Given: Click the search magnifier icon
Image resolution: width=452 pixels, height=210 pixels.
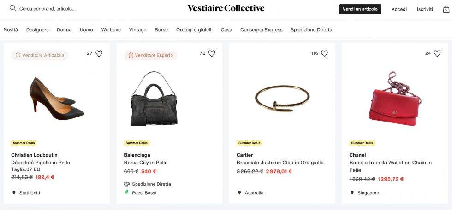Looking at the screenshot, I should pyautogui.click(x=13, y=8).
